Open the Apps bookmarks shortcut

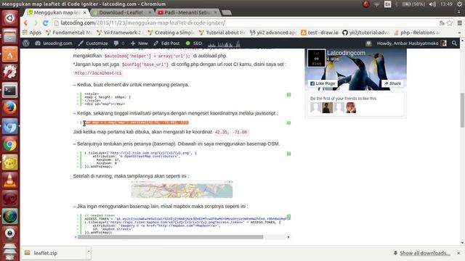32,33
